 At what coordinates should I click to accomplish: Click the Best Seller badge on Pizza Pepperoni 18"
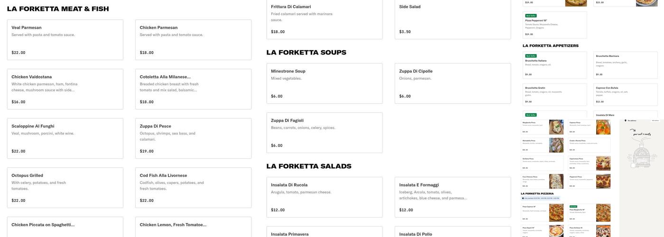click(530, 16)
